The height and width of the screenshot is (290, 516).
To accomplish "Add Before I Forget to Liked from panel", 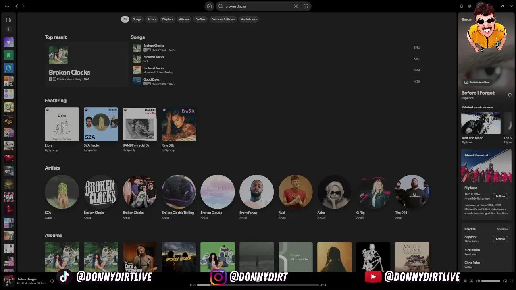I will 510,95.
